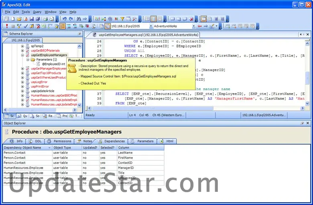This screenshot has height=205, width=313.
Task: Switch to the Html tab
Action: [167, 141]
